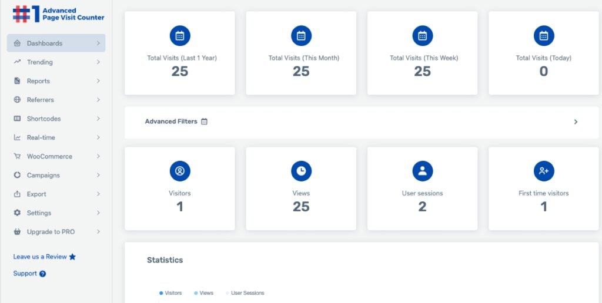This screenshot has width=602, height=303.
Task: Click the Advanced Page Visit Counter logo
Action: coord(58,14)
